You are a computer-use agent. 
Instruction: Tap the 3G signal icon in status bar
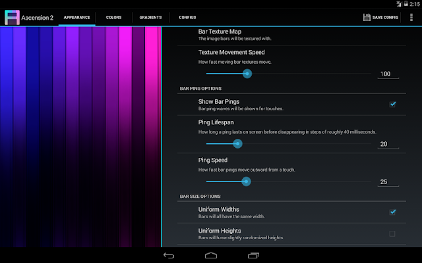(x=399, y=4)
